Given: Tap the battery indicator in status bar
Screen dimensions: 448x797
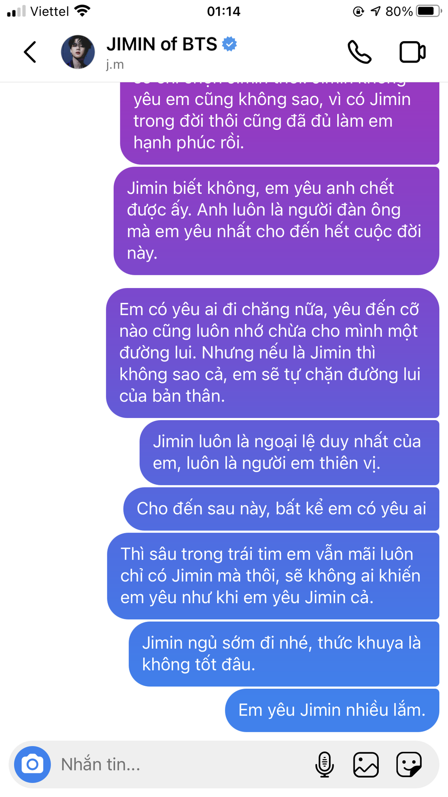Looking at the screenshot, I should click(x=429, y=11).
